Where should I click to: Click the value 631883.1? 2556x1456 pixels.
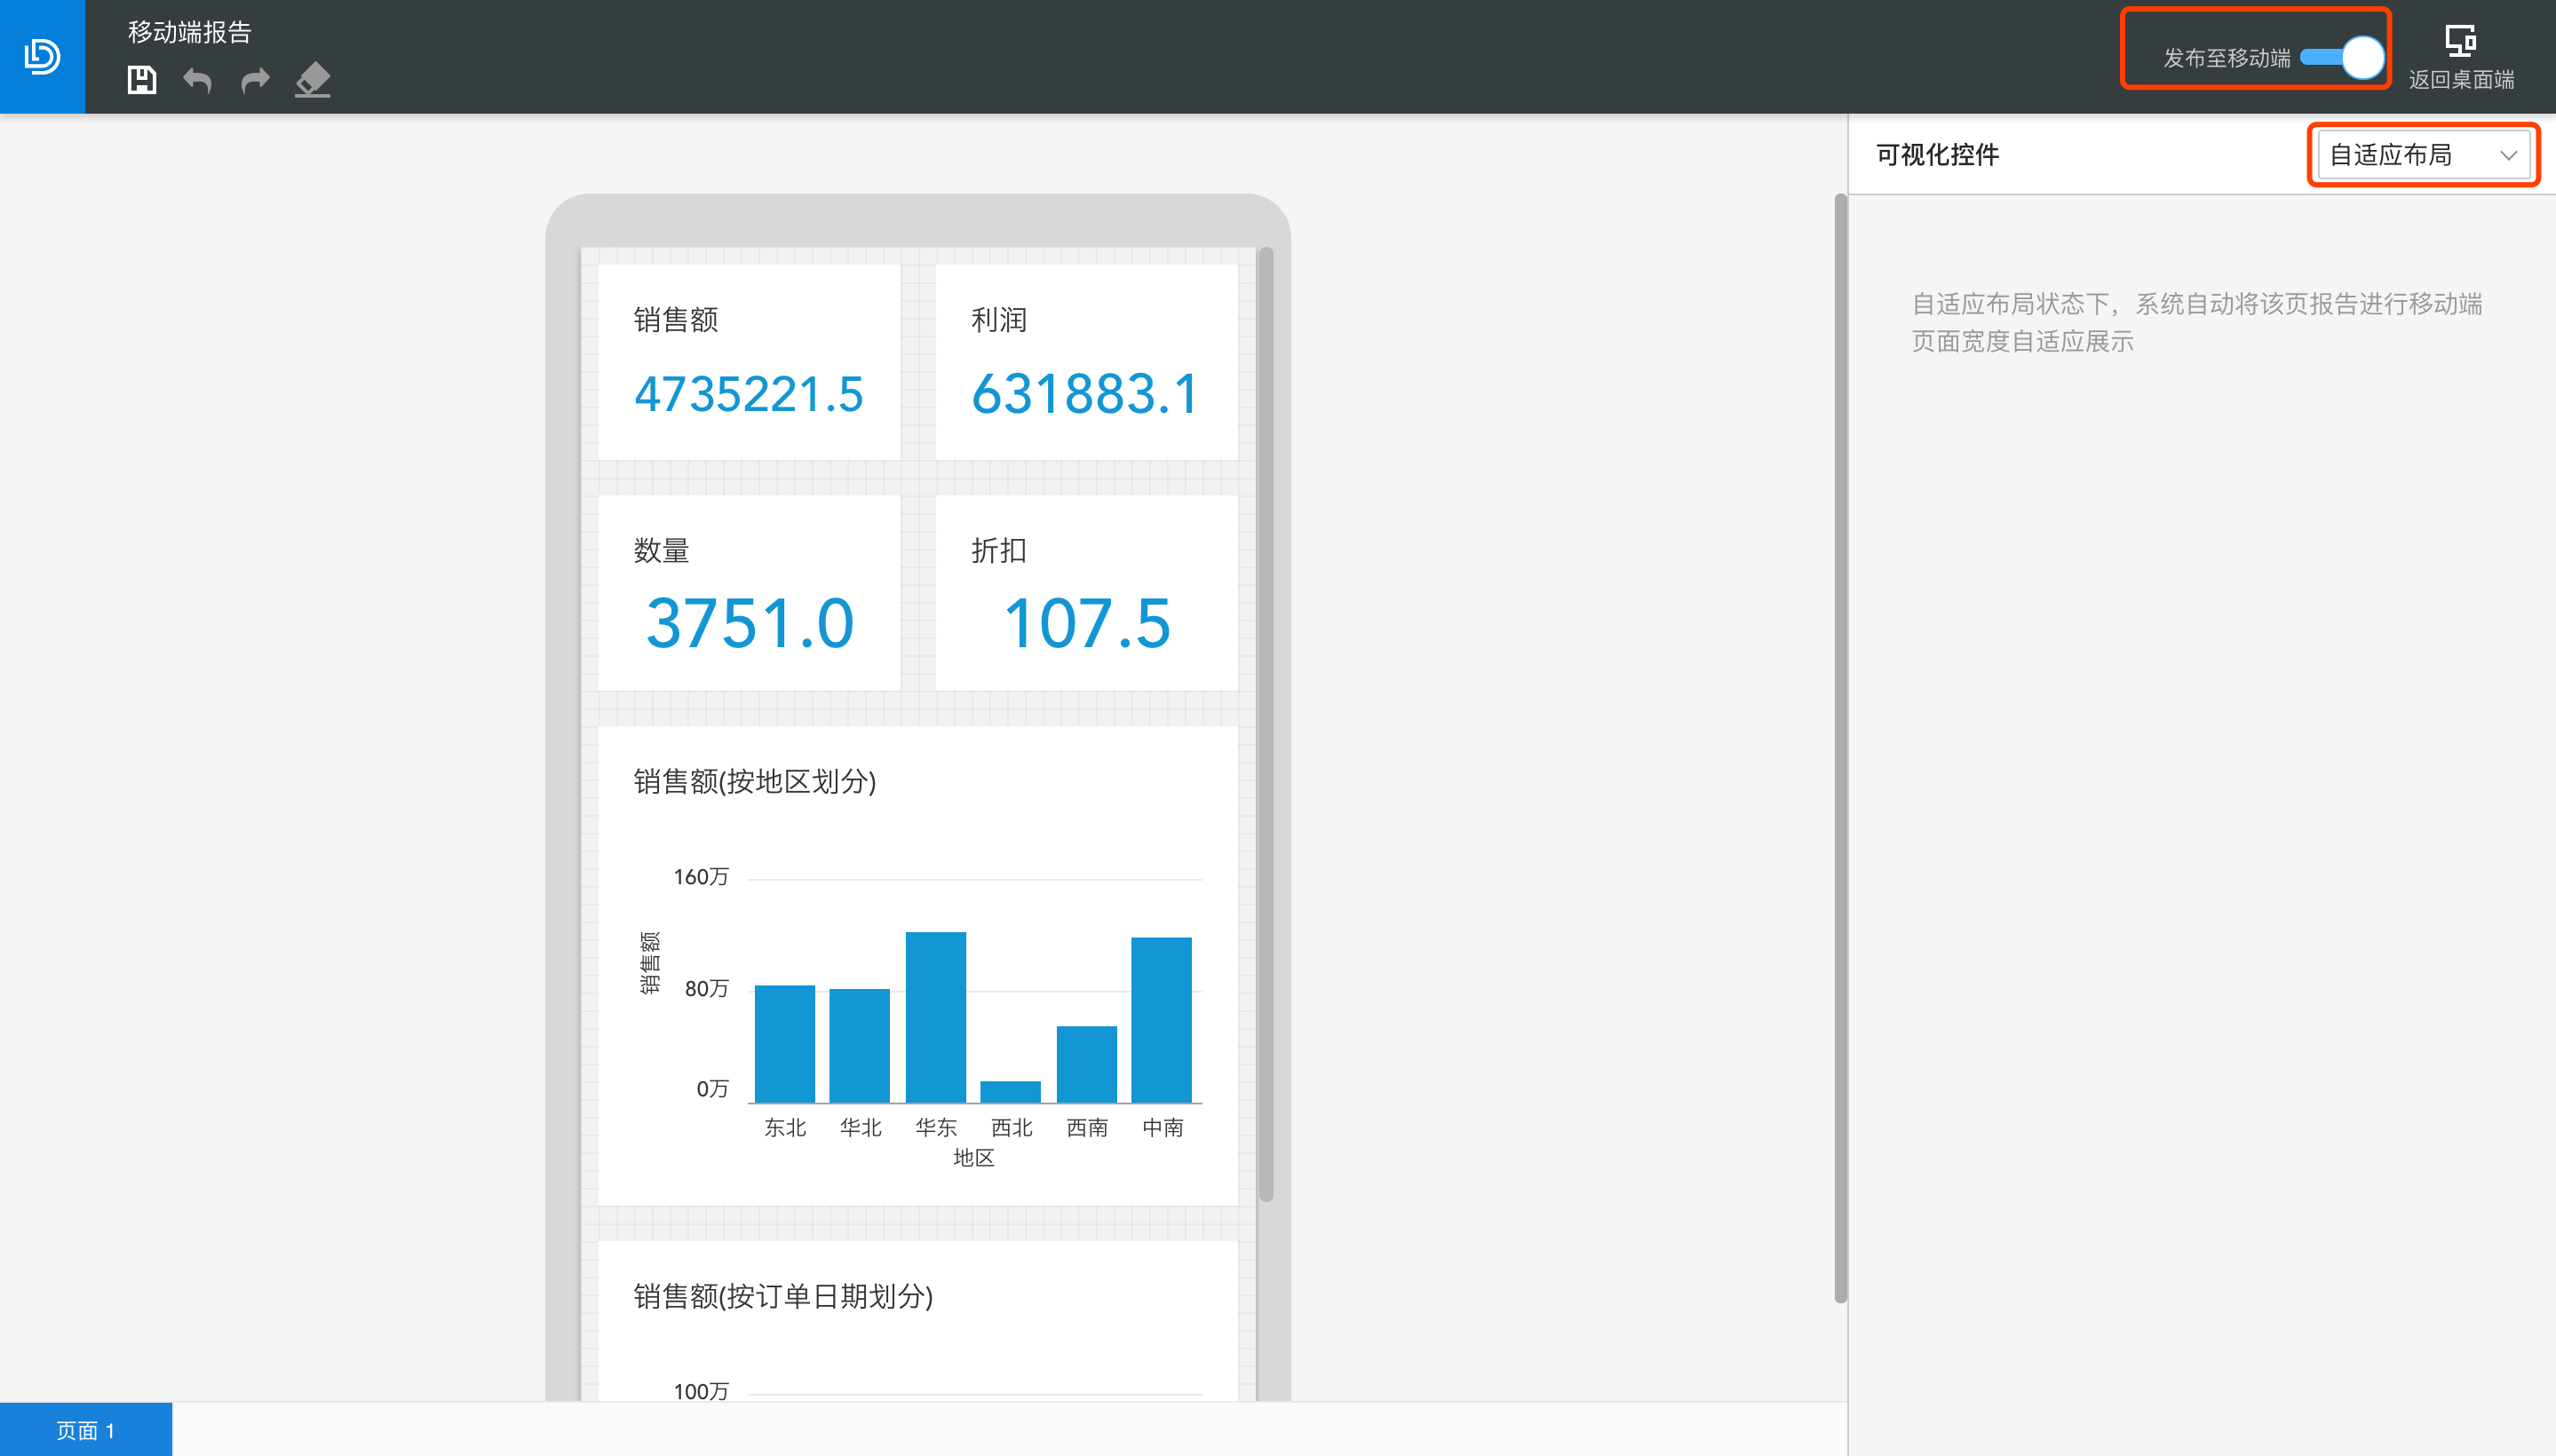coord(1086,394)
